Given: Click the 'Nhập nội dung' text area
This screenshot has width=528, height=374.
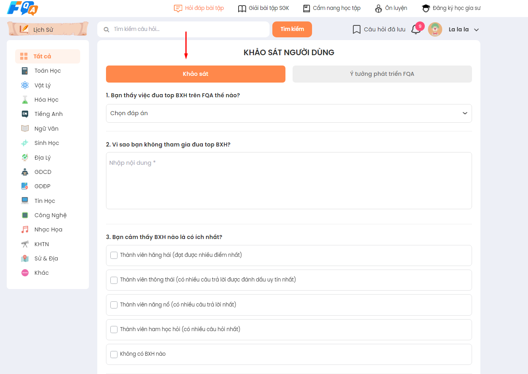Looking at the screenshot, I should [x=289, y=181].
